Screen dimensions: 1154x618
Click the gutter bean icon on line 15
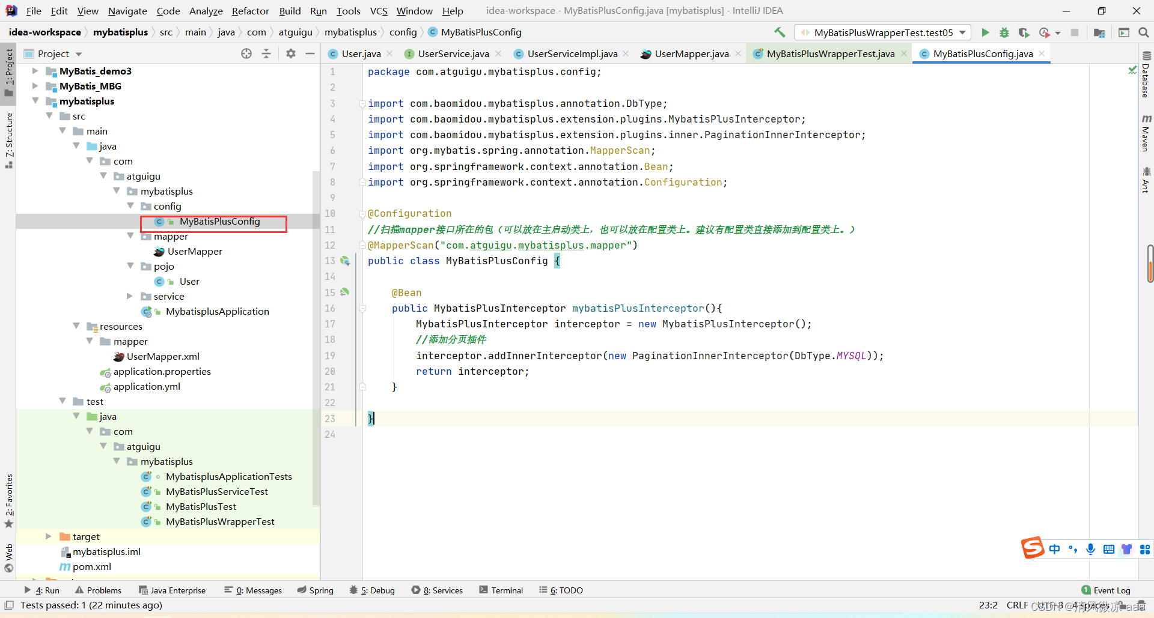pos(345,292)
